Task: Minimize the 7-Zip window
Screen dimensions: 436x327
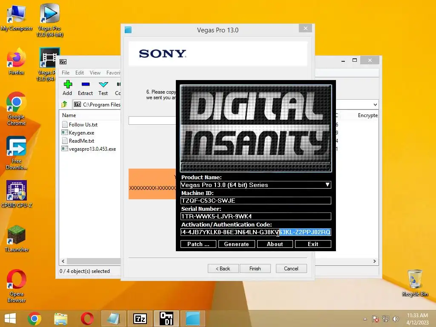Action: coord(344,60)
